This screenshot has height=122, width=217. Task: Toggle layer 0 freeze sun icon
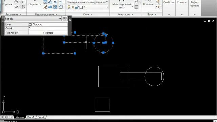click(73, 7)
